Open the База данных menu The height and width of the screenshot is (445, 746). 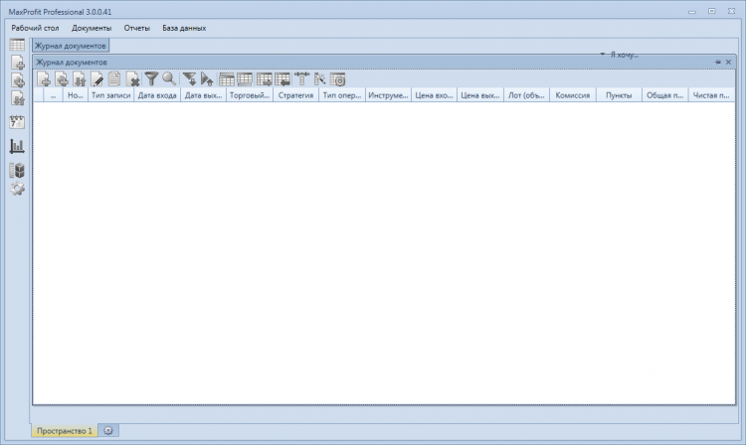184,28
